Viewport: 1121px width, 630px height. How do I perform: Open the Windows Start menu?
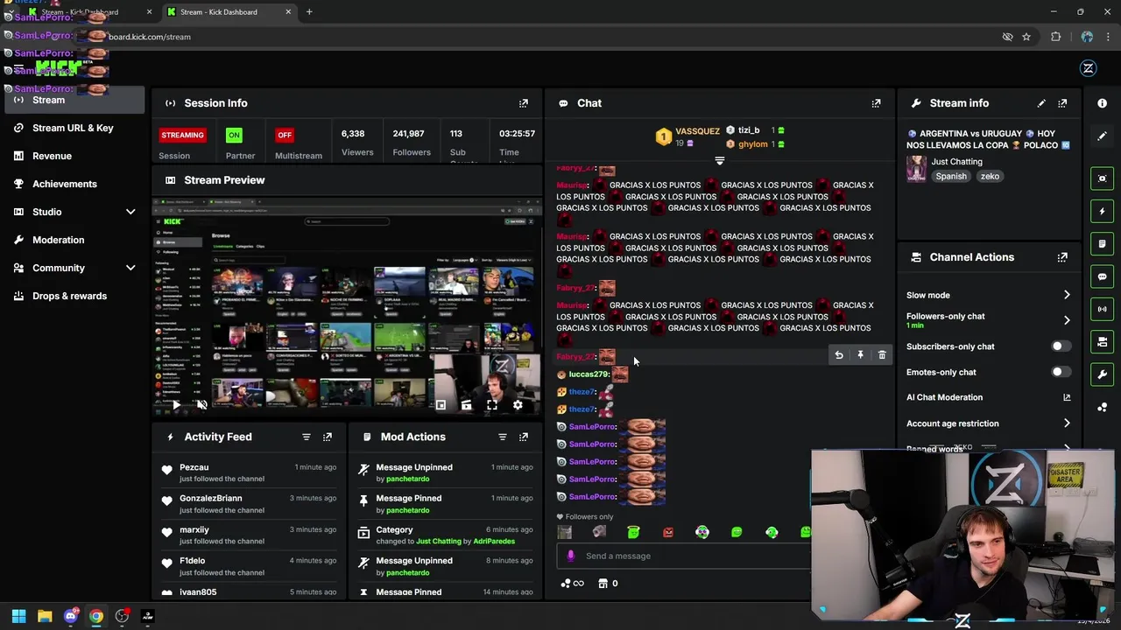(18, 616)
